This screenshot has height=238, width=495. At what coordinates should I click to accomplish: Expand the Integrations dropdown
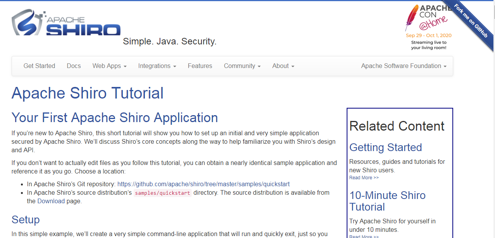(157, 66)
